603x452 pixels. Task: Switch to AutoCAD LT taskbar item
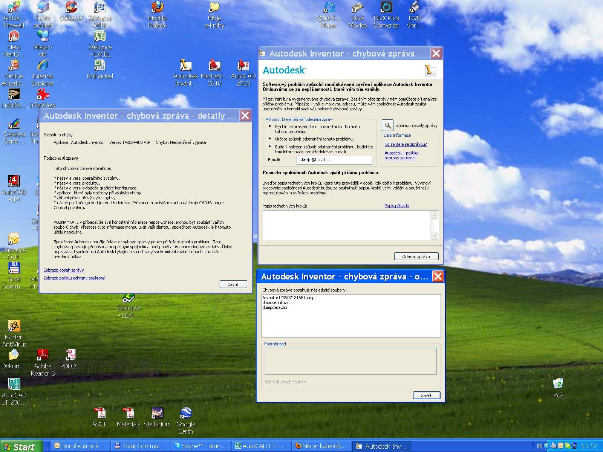261,446
